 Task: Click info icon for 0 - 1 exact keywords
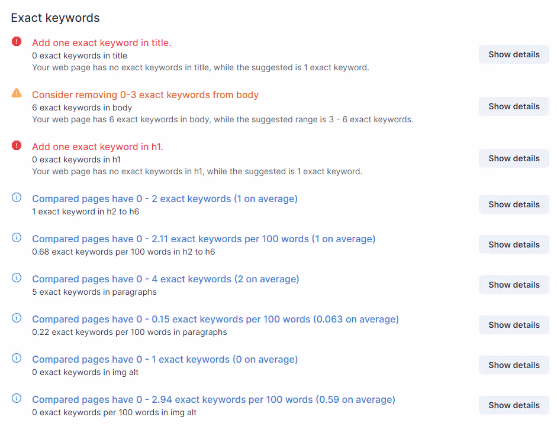coord(17,358)
